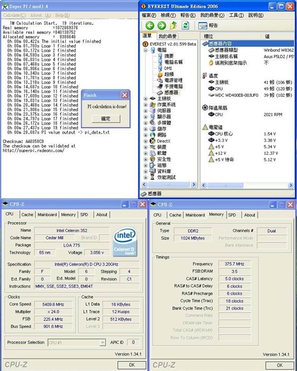297x371 pixels.
Task: Switch to Cache tab in left CPU-Z
Action: (x=27, y=215)
